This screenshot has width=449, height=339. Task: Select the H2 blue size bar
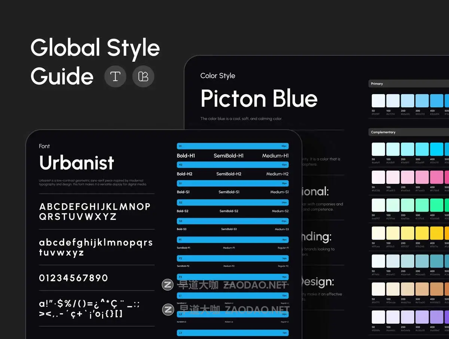click(233, 165)
